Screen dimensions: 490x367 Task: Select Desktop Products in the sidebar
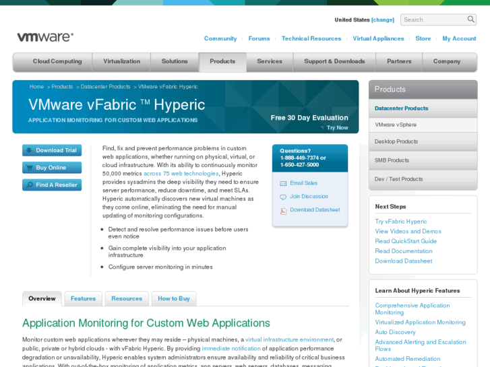click(423, 141)
